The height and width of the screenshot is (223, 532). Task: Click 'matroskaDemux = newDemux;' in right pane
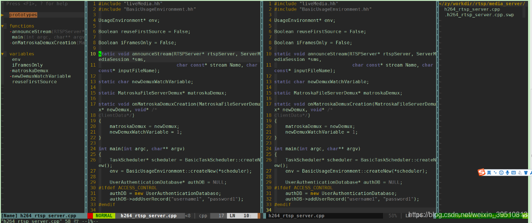pos(320,127)
